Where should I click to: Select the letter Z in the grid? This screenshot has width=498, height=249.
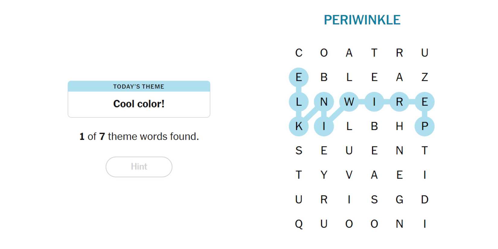(x=424, y=77)
